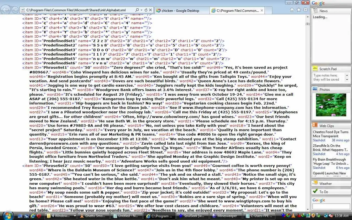This screenshot has height=220, width=352.
Task: Open the Web Clips gadget title
Action: tap(327, 126)
